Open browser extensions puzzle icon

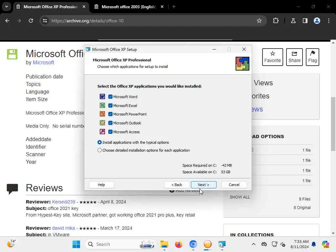coord(276,21)
